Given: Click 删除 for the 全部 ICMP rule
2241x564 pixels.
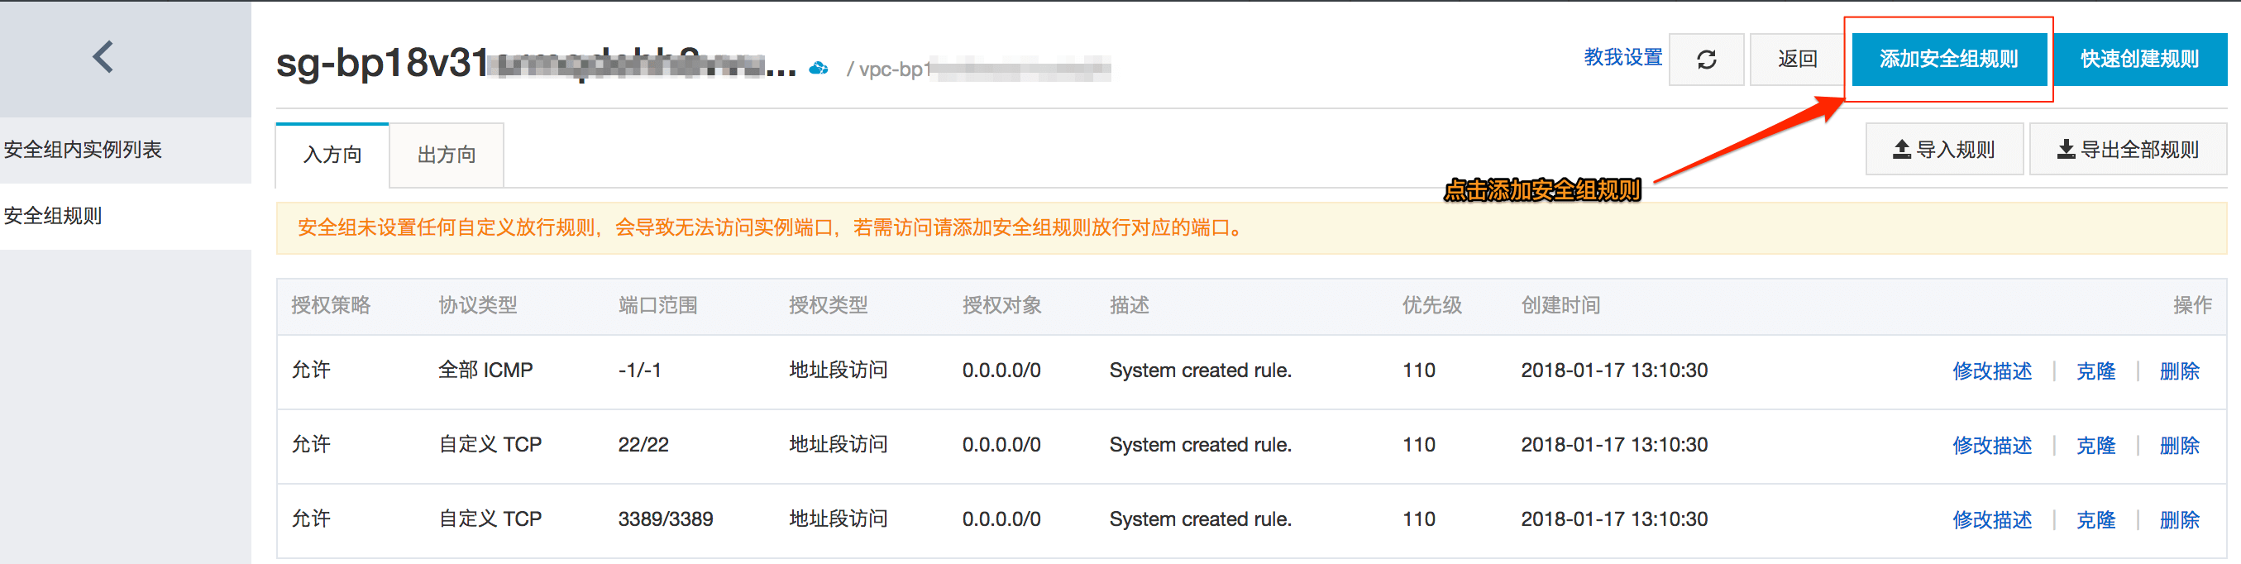Looking at the screenshot, I should click(2179, 370).
